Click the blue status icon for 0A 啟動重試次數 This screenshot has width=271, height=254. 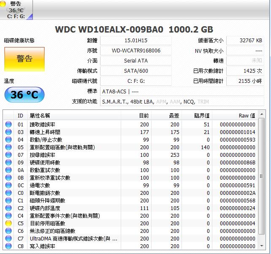tap(8, 170)
